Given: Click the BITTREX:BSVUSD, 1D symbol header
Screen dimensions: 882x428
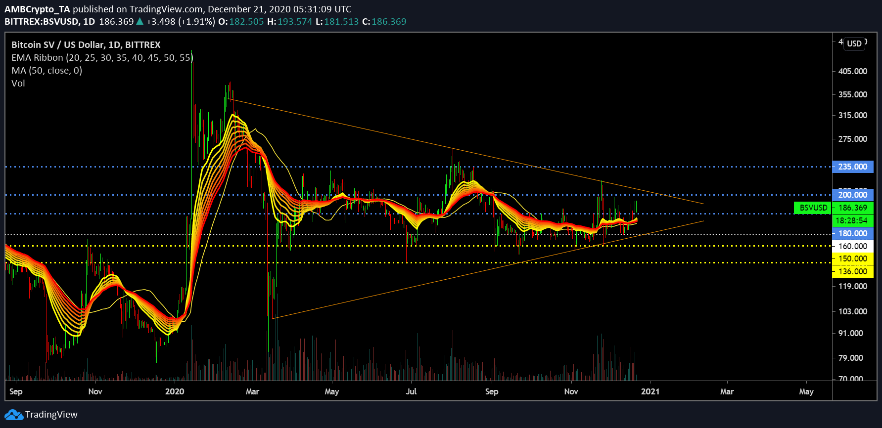Looking at the screenshot, I should 50,22.
